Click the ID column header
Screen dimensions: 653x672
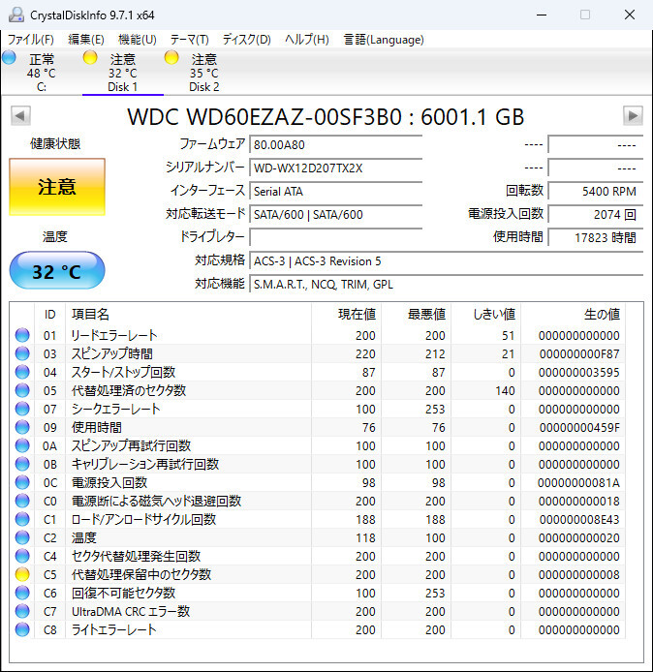[x=49, y=314]
